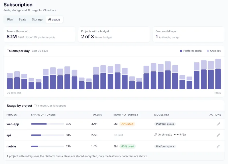Click the 5M monthly budget value
The width and height of the screenshot is (228, 164).
point(115,124)
